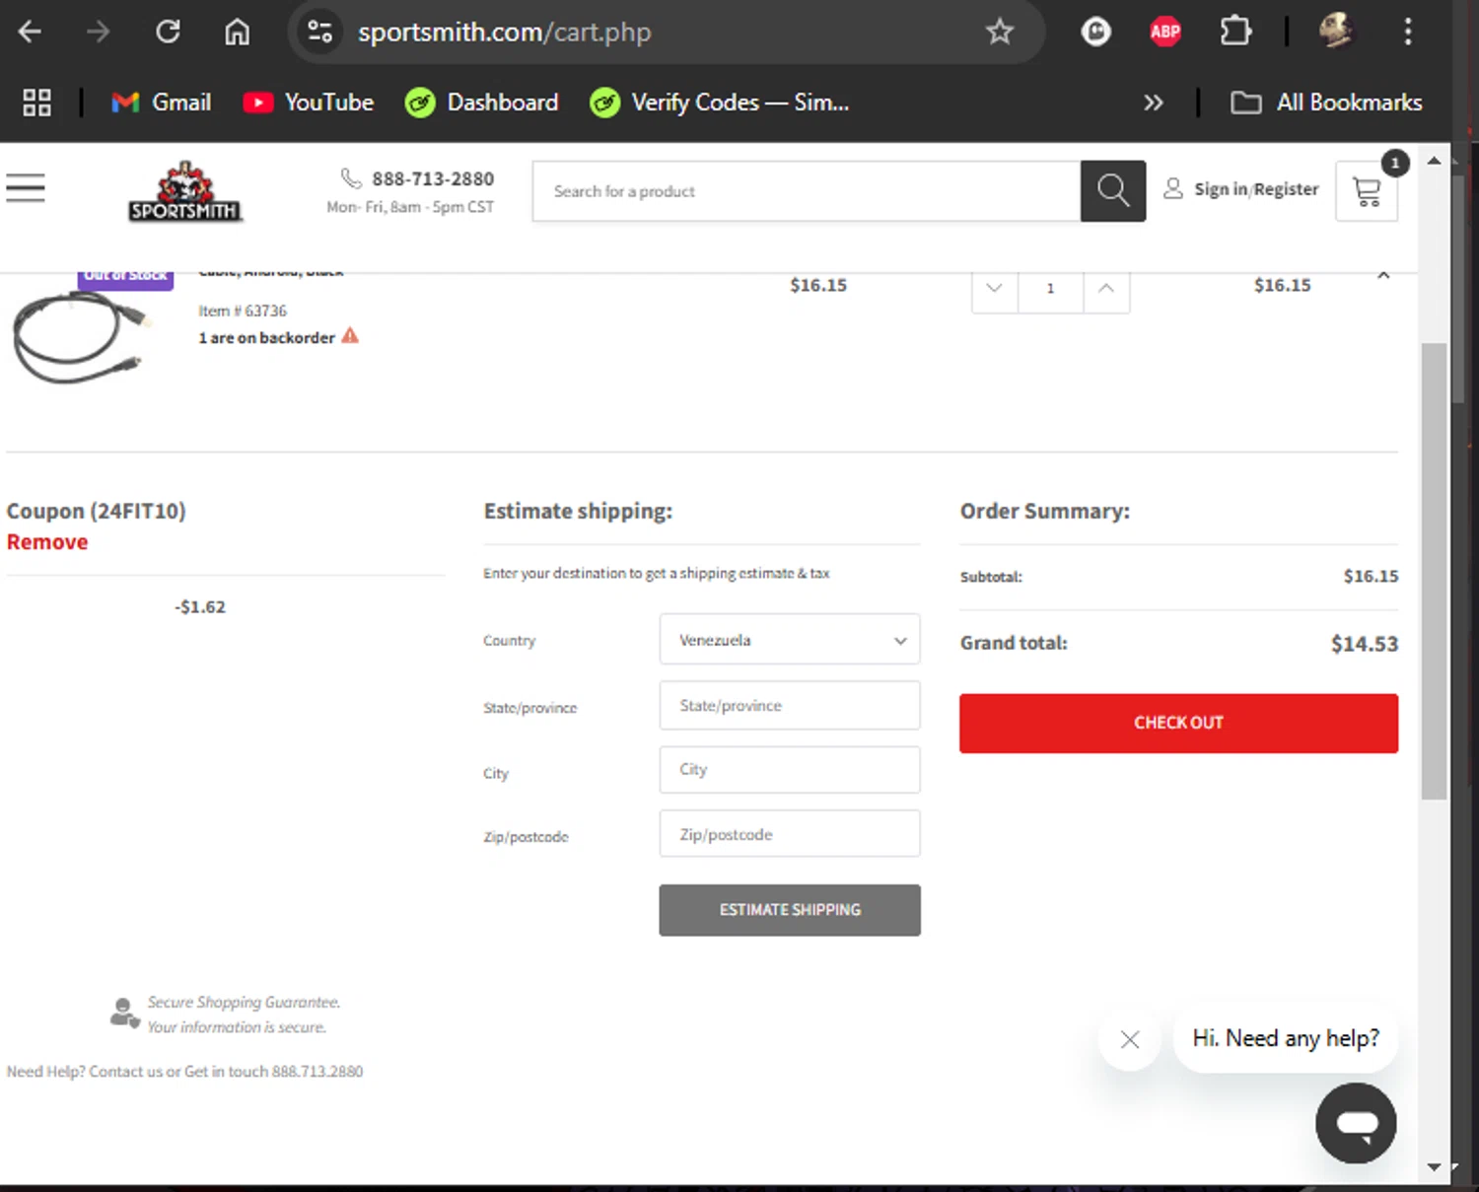Click the ESTIMATE SHIPPING button
The image size is (1479, 1192).
pos(790,910)
